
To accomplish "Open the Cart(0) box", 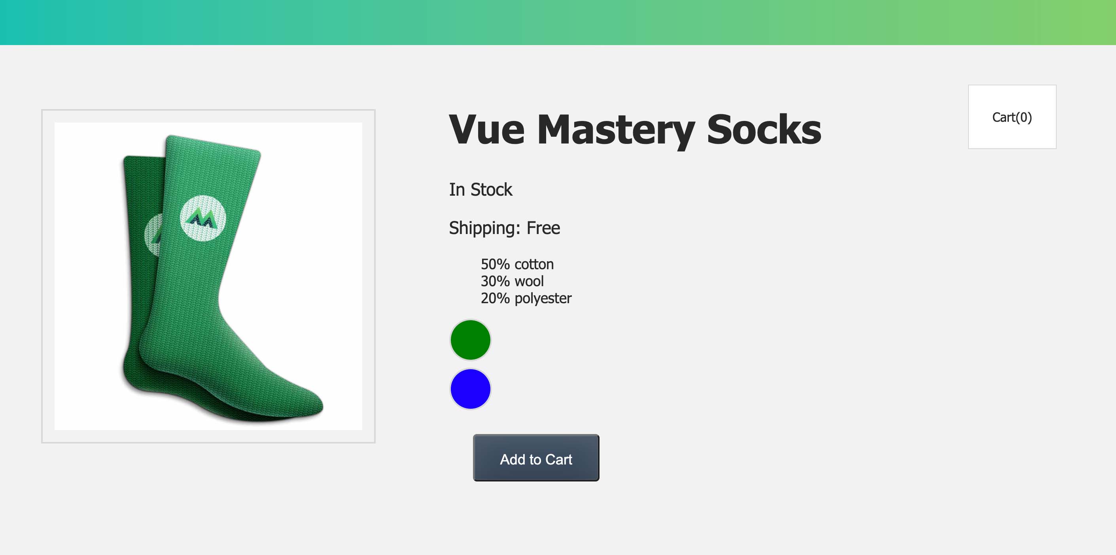I will [x=1012, y=117].
